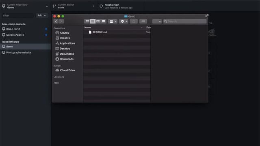Click the BlueJ-PartA repository icon
This screenshot has height=146, width=260.
(4, 29)
